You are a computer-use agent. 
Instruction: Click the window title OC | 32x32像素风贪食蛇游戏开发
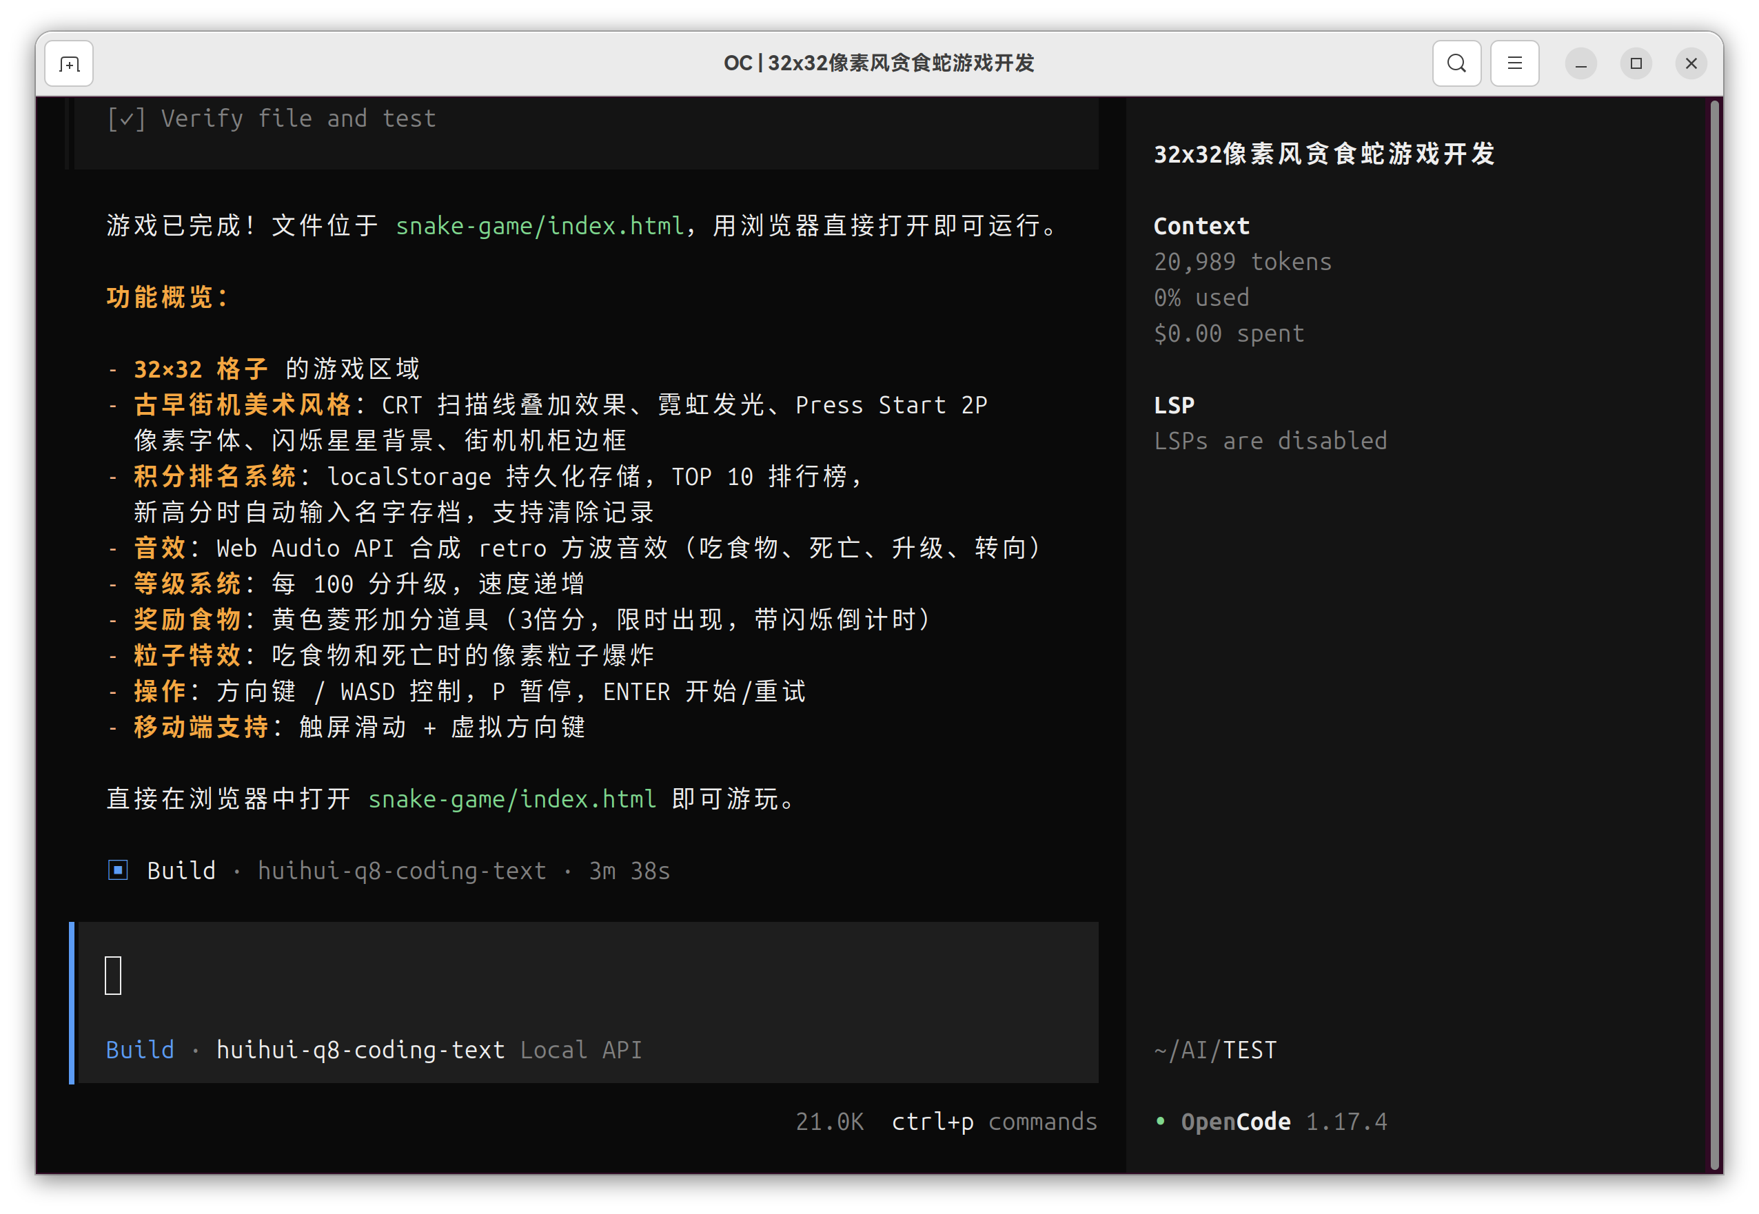(x=879, y=63)
